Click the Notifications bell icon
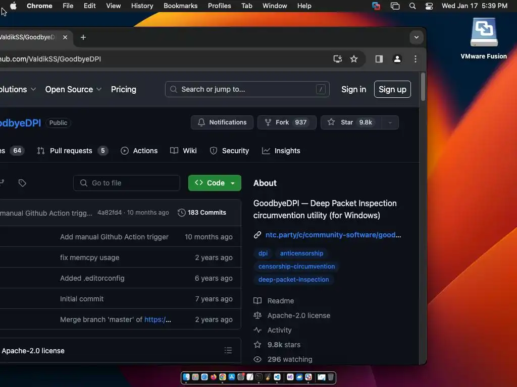The width and height of the screenshot is (517, 387). 201,122
